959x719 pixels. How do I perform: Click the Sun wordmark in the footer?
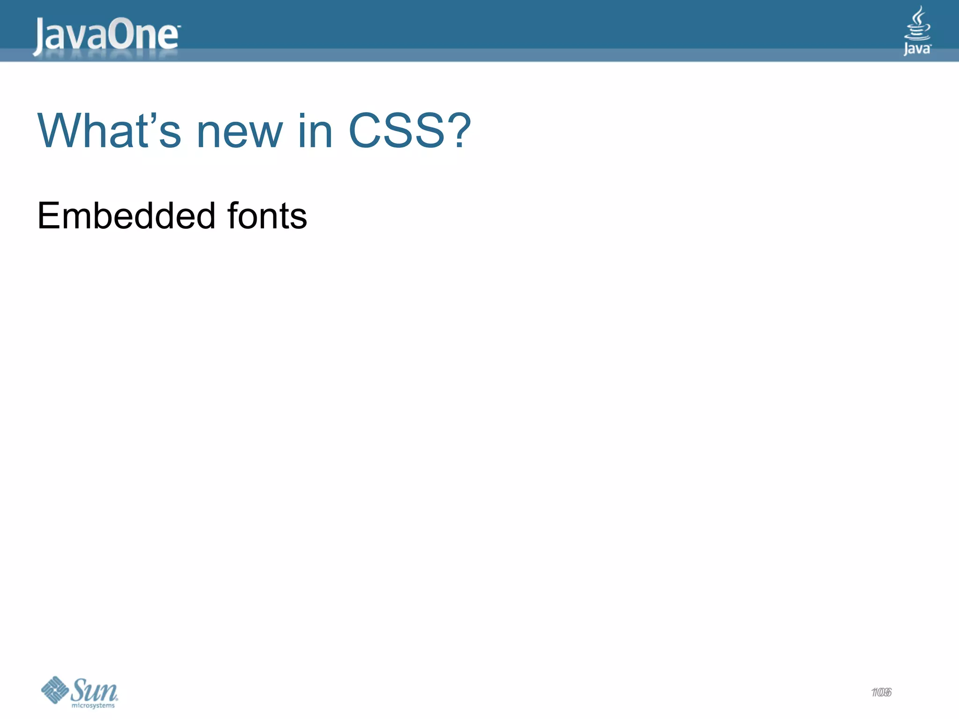95,690
